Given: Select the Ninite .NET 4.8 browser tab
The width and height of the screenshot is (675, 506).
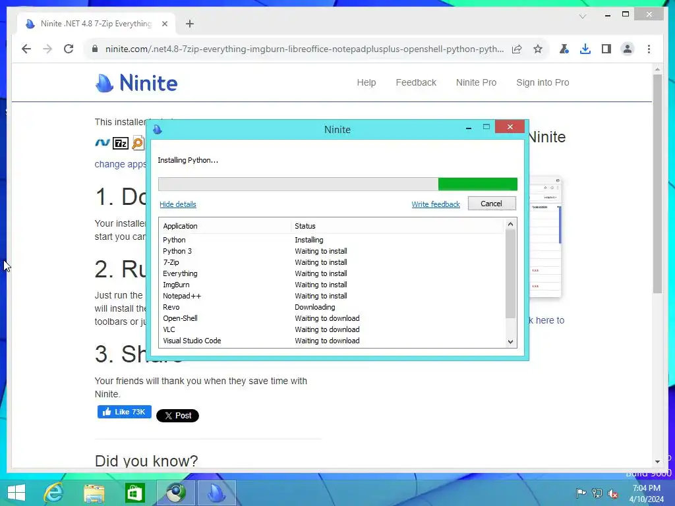Looking at the screenshot, I should (x=96, y=24).
